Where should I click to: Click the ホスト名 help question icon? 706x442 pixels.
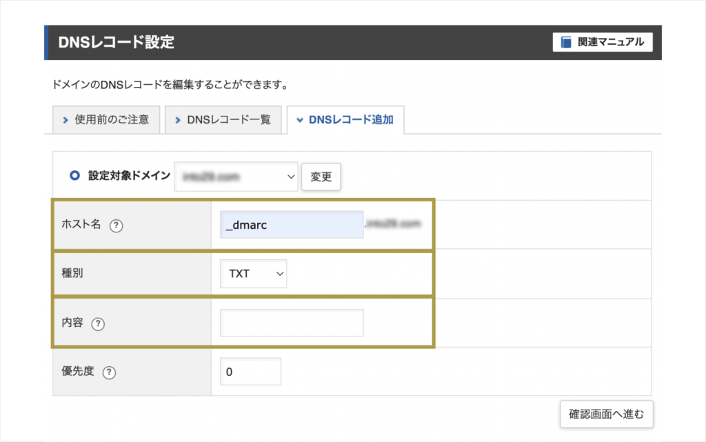point(116,225)
